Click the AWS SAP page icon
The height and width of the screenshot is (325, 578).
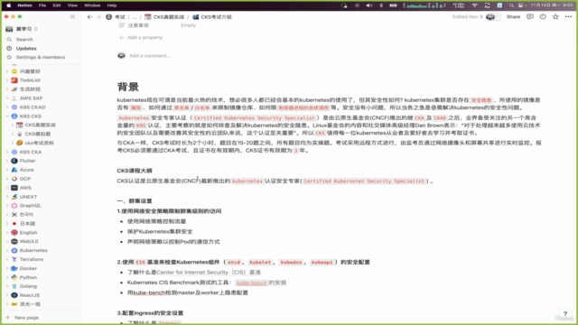coord(14,98)
